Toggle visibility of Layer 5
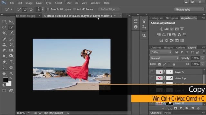This screenshot has height=115, width=206. [x=152, y=72]
